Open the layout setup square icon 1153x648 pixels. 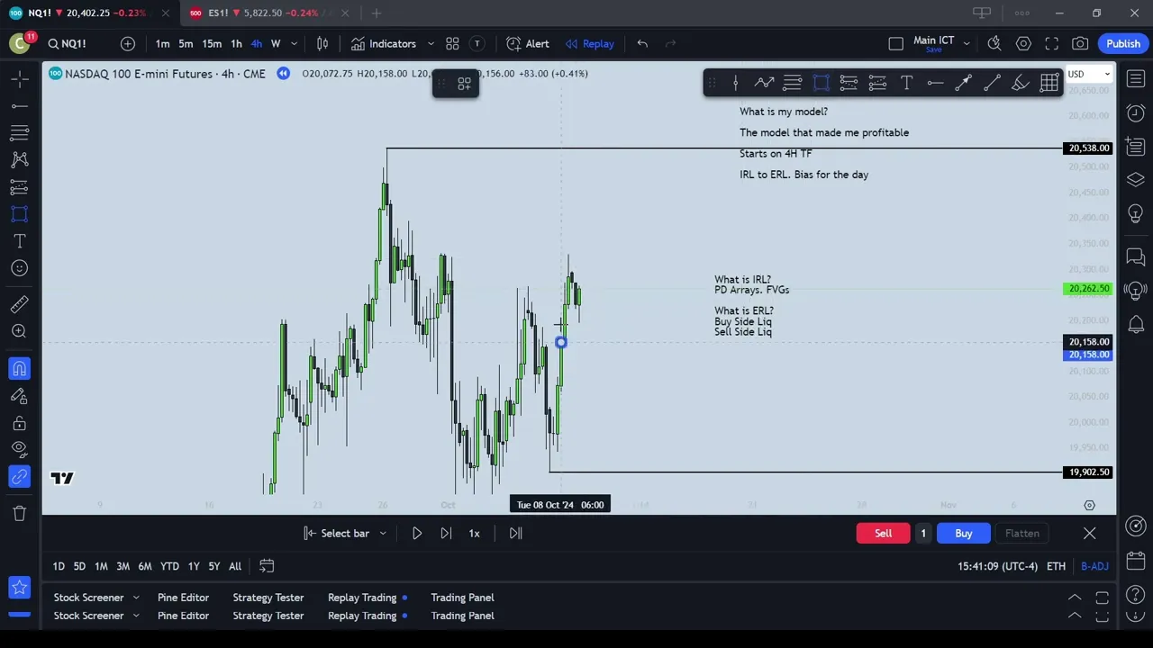(895, 43)
